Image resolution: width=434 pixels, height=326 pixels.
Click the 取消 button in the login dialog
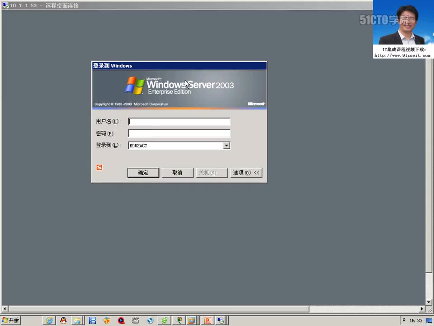pos(178,173)
